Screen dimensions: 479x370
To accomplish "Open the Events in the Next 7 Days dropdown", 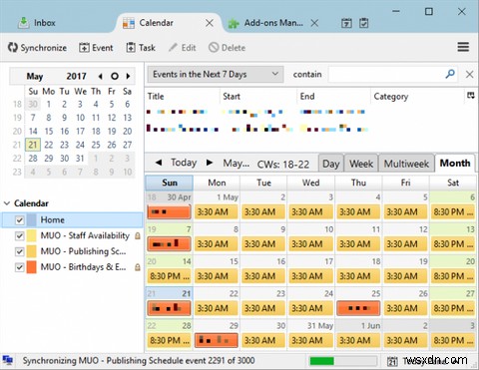I will pyautogui.click(x=216, y=74).
